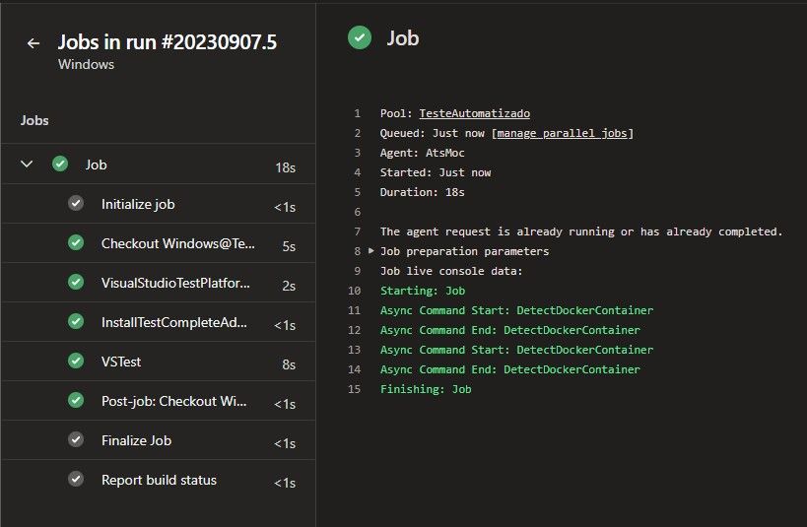The image size is (807, 527).
Task: Select the Post-job: Checkout step
Action: (x=175, y=401)
